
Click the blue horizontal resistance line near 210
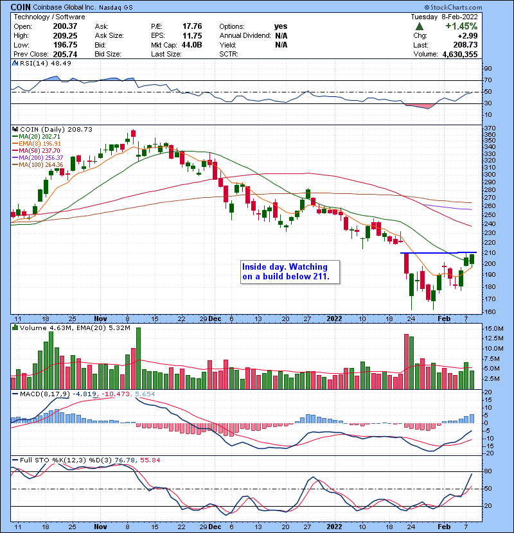[x=438, y=252]
